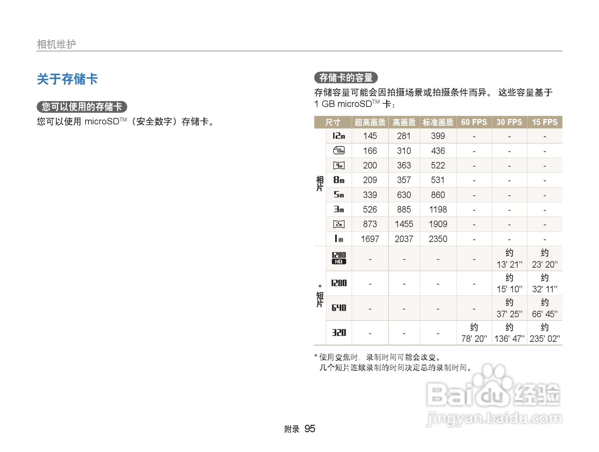The image size is (599, 452).
Task: Click the value 2037 in the table
Action: tap(404, 239)
